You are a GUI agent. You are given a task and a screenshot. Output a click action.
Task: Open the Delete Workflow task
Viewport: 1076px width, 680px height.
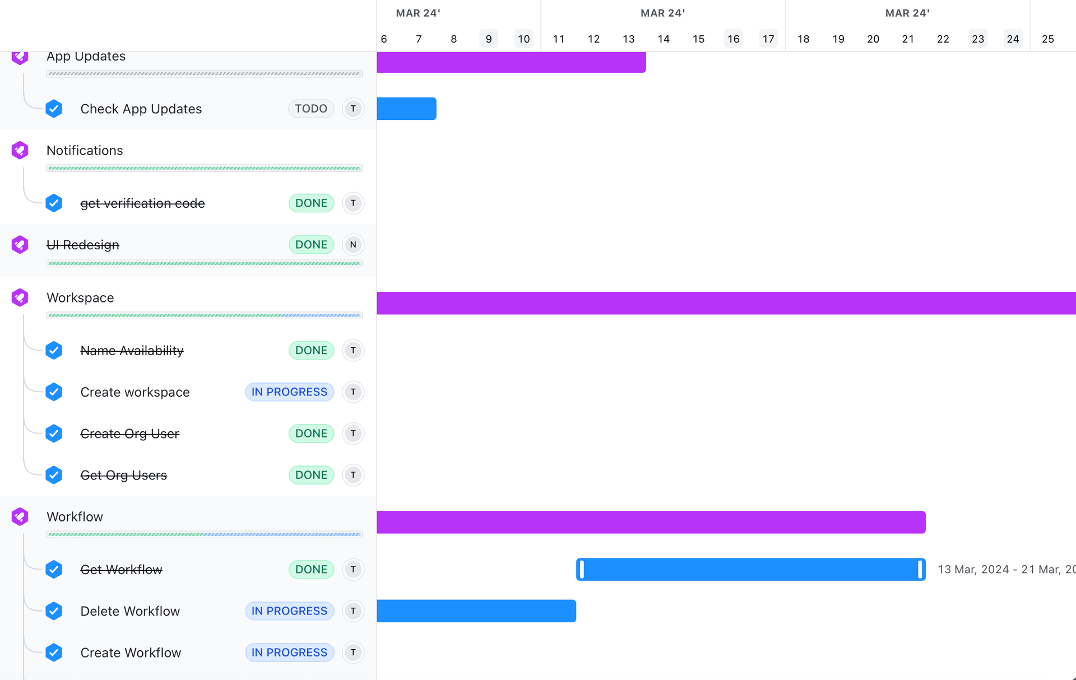click(x=130, y=611)
